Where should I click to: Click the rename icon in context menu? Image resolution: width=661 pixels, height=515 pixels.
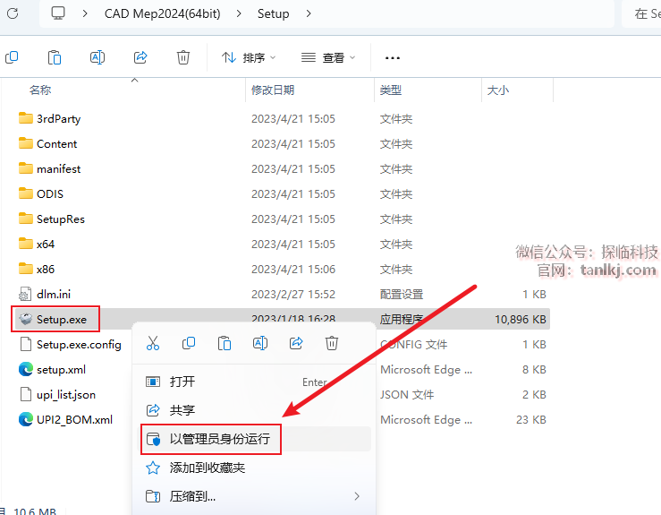tap(260, 343)
